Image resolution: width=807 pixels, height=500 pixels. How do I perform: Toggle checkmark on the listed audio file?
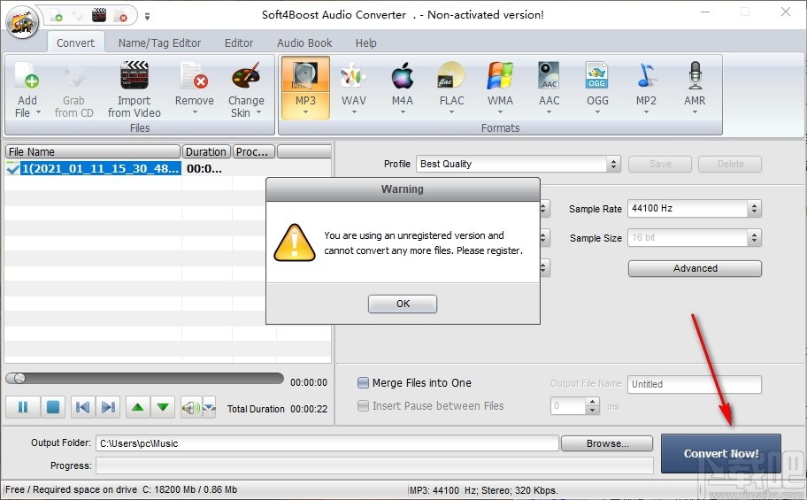pyautogui.click(x=12, y=168)
